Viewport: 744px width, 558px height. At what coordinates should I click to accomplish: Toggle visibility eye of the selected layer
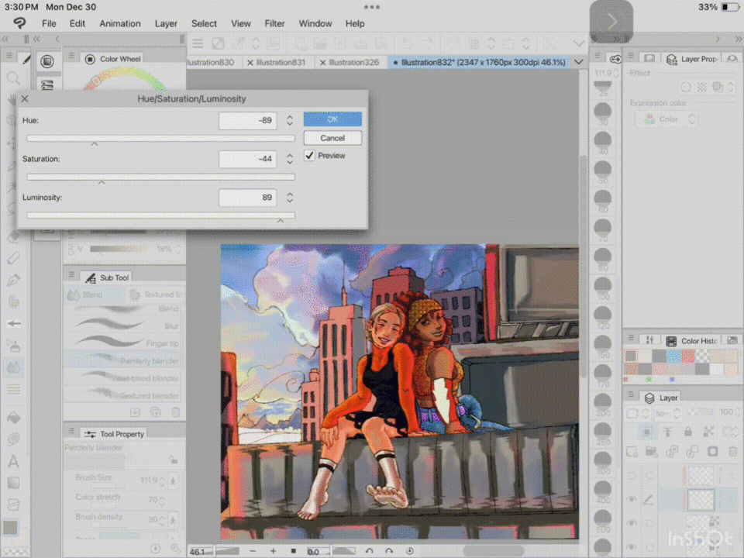coord(632,500)
